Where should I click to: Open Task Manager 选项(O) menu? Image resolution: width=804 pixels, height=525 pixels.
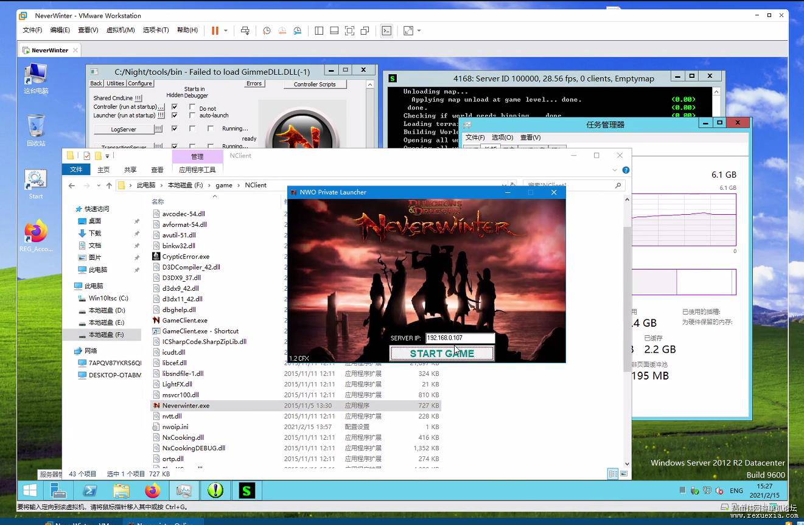click(502, 137)
